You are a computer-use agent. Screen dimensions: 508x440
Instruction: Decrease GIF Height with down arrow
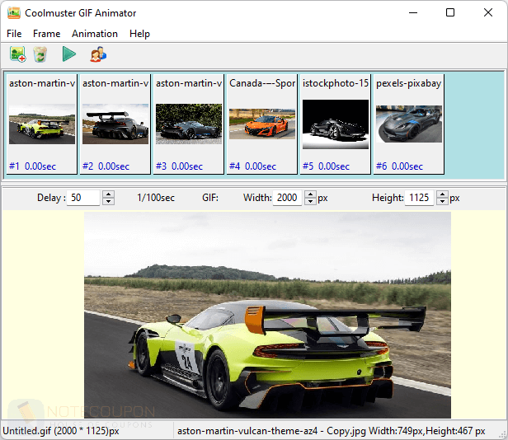[442, 202]
